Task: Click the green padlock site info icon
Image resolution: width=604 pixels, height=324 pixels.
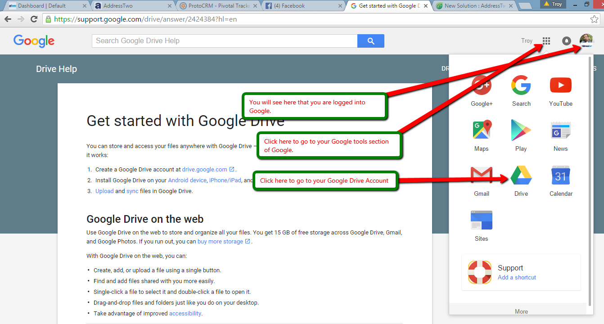Action: [x=48, y=19]
